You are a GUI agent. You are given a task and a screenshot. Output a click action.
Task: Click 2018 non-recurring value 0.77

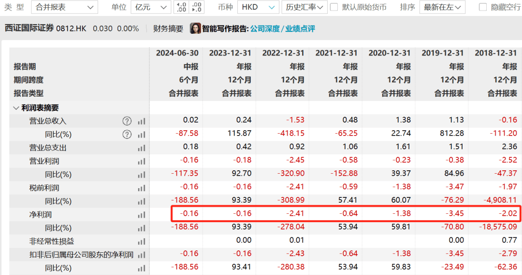coord(510,240)
